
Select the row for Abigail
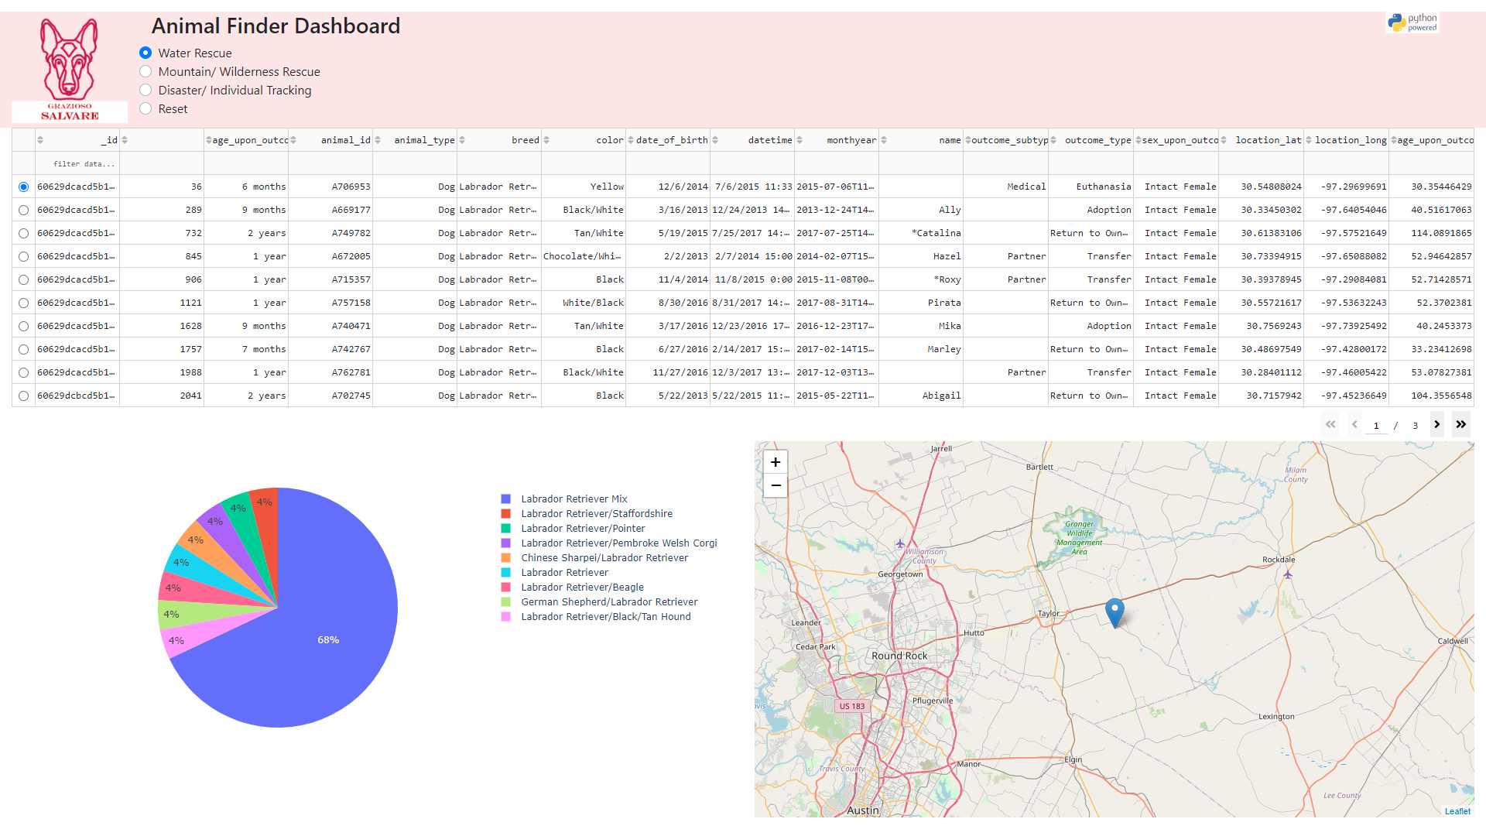tap(23, 396)
